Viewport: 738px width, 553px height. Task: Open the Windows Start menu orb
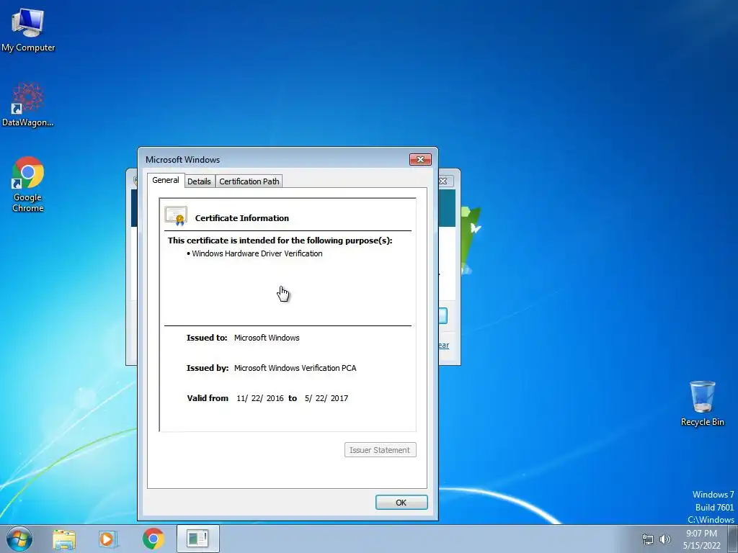(19, 539)
